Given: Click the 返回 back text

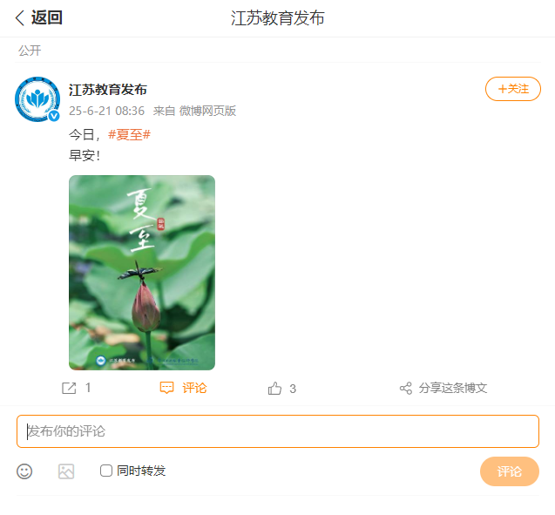Looking at the screenshot, I should point(47,18).
